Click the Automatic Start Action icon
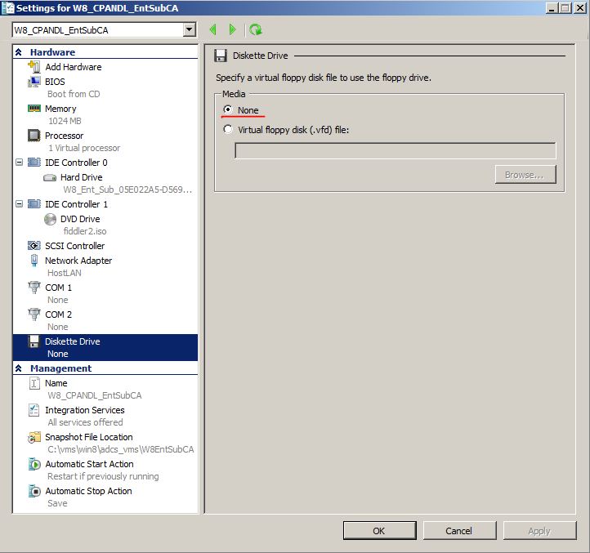590x553 pixels. [34, 464]
